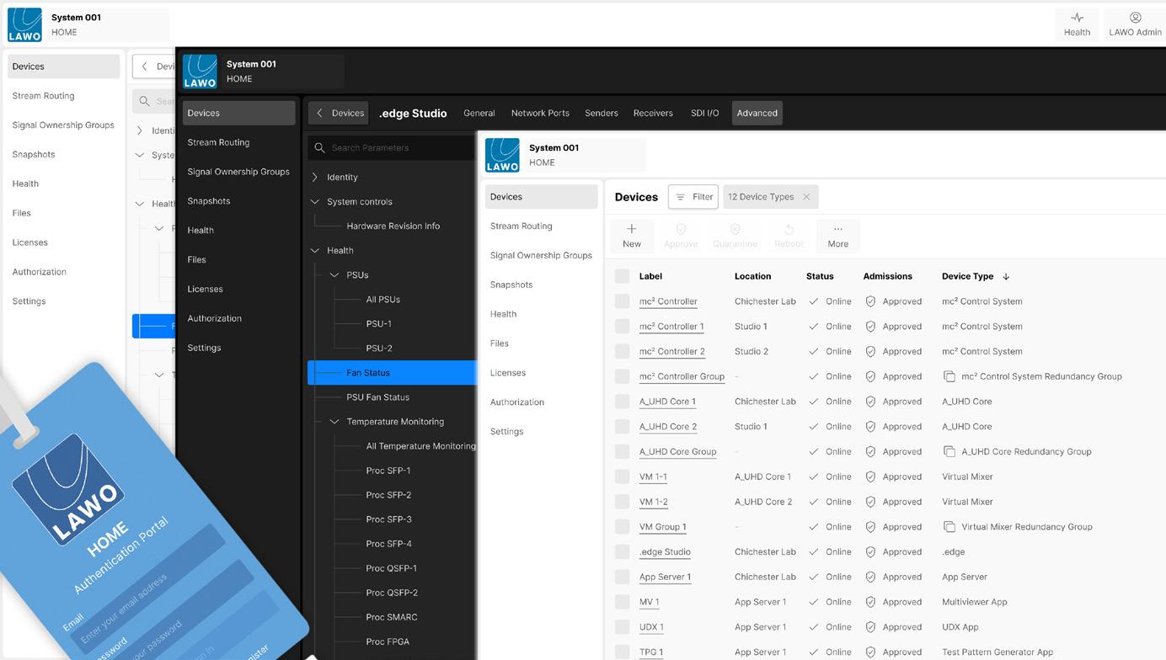Expand the Identity node in the dark tree

tap(315, 178)
